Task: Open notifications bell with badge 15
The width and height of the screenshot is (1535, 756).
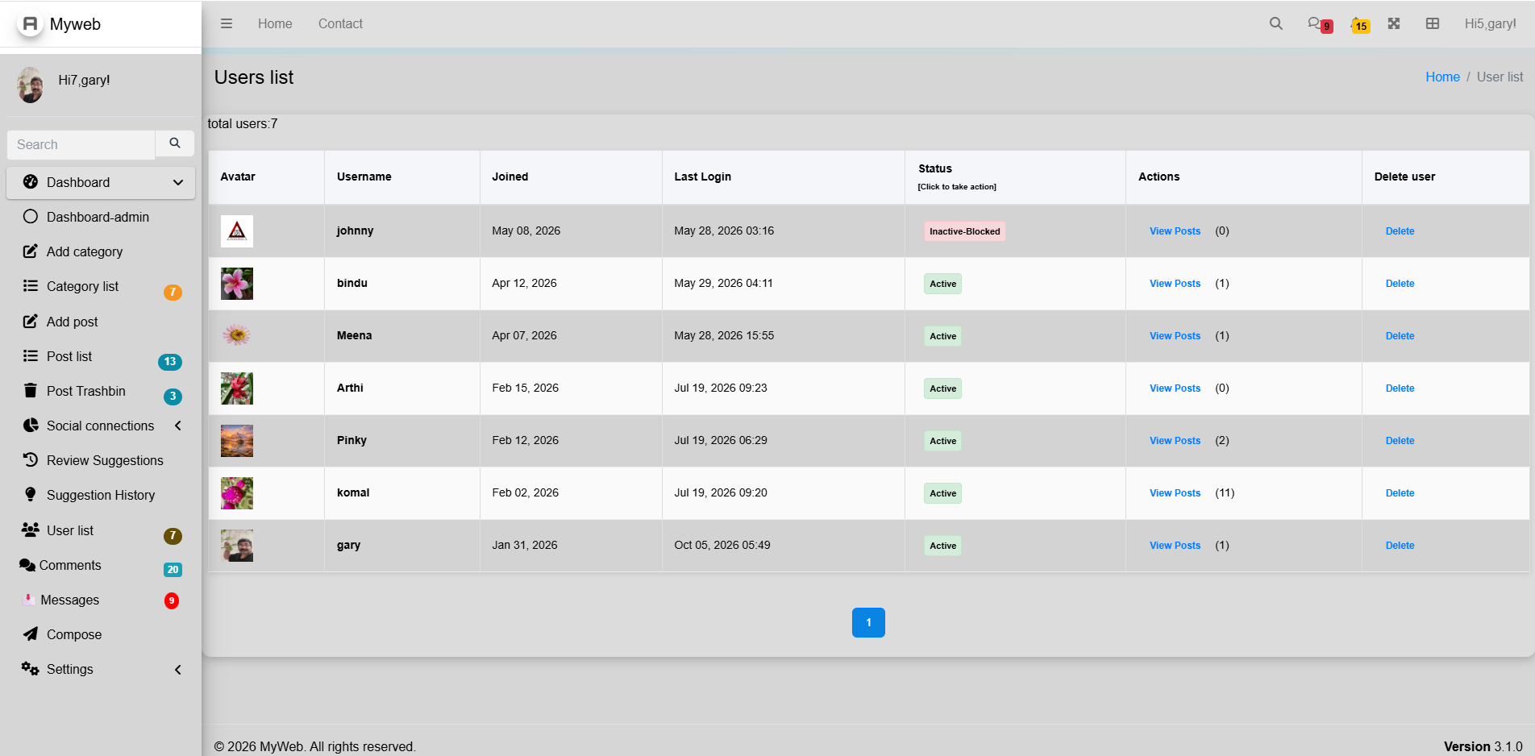Action: 1360,24
